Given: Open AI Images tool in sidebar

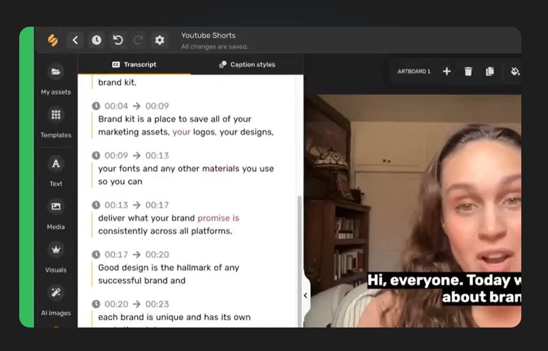Looking at the screenshot, I should click(x=56, y=300).
